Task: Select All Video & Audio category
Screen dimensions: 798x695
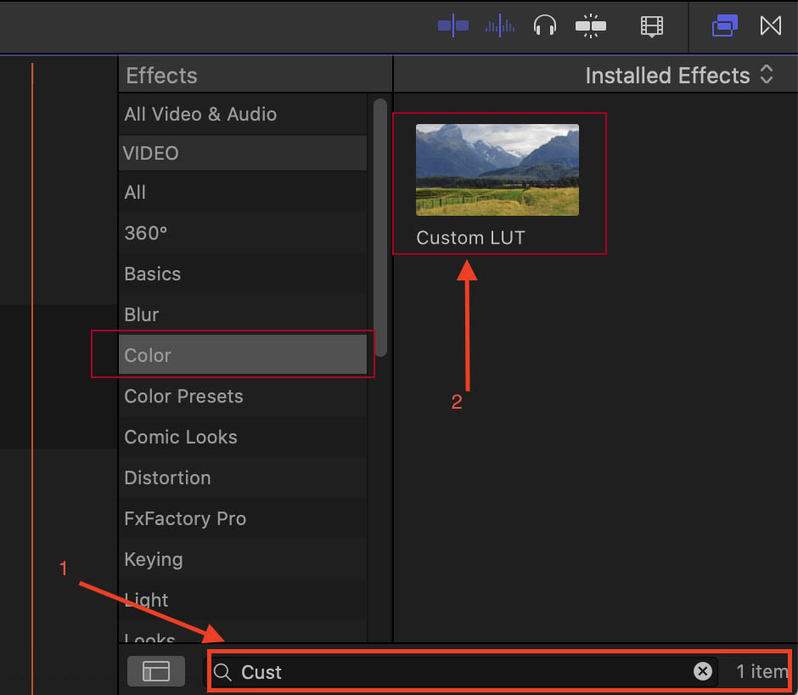Action: pyautogui.click(x=243, y=114)
